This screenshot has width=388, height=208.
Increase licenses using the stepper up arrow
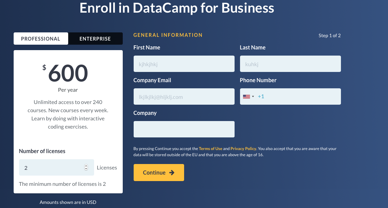(x=86, y=166)
